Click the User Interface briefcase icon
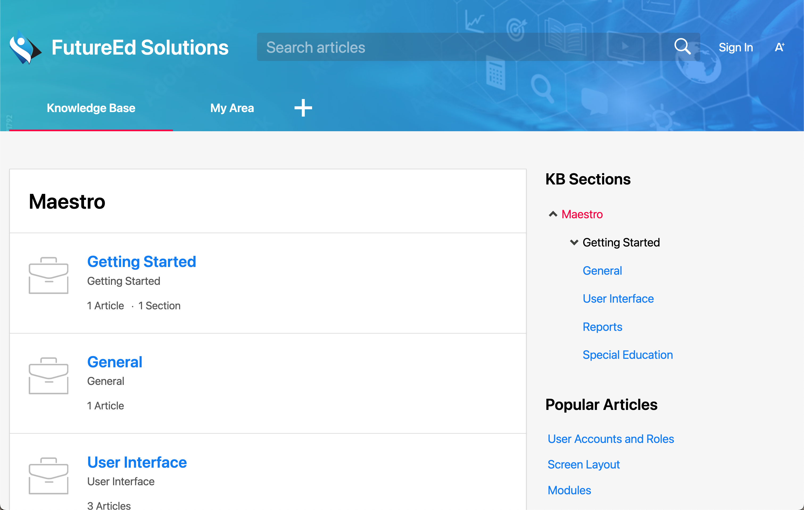This screenshot has height=510, width=804. [x=49, y=476]
